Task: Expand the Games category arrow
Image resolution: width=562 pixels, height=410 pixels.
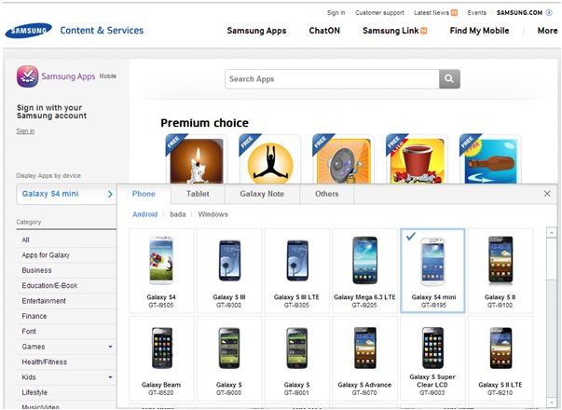Action: 110,347
